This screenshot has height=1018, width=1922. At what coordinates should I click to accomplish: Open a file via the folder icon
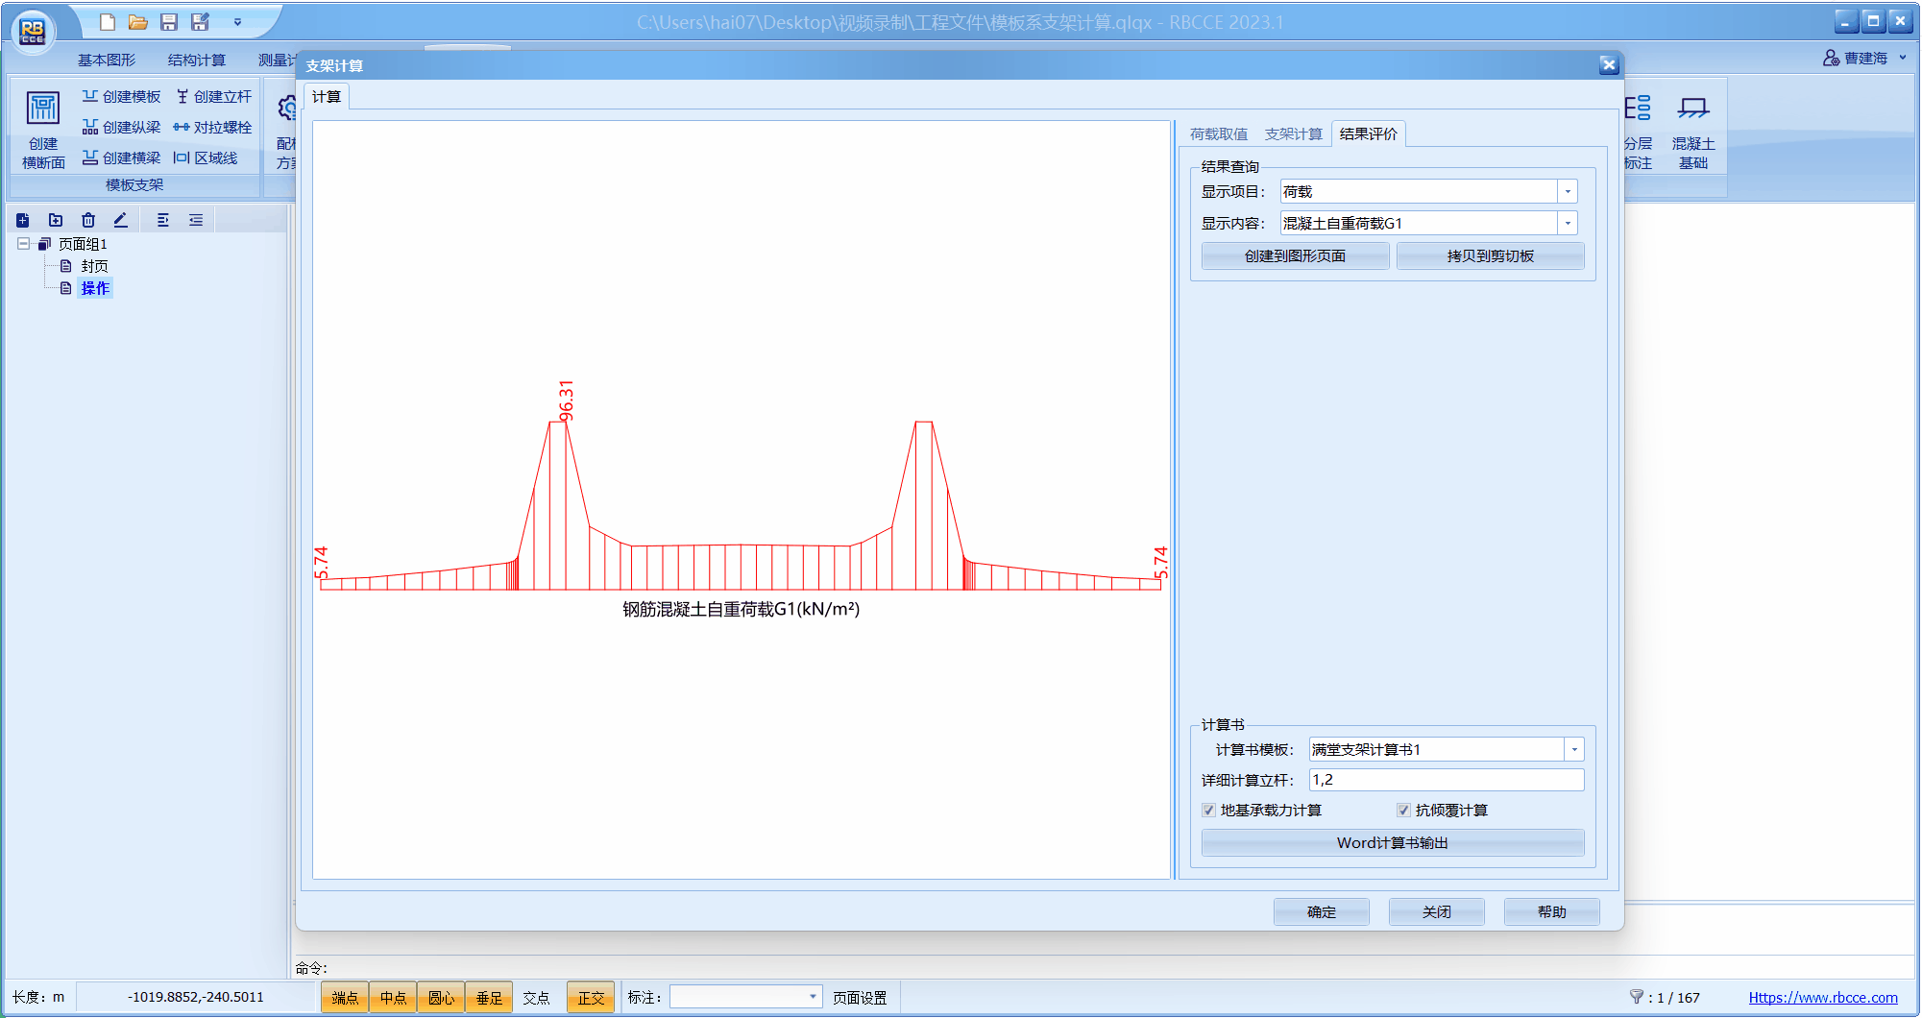[138, 22]
